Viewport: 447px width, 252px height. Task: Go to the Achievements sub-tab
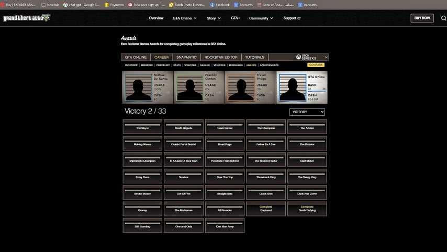[269, 65]
